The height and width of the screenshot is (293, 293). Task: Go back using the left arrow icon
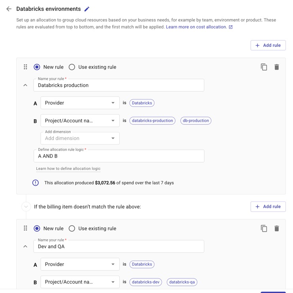coord(9,9)
